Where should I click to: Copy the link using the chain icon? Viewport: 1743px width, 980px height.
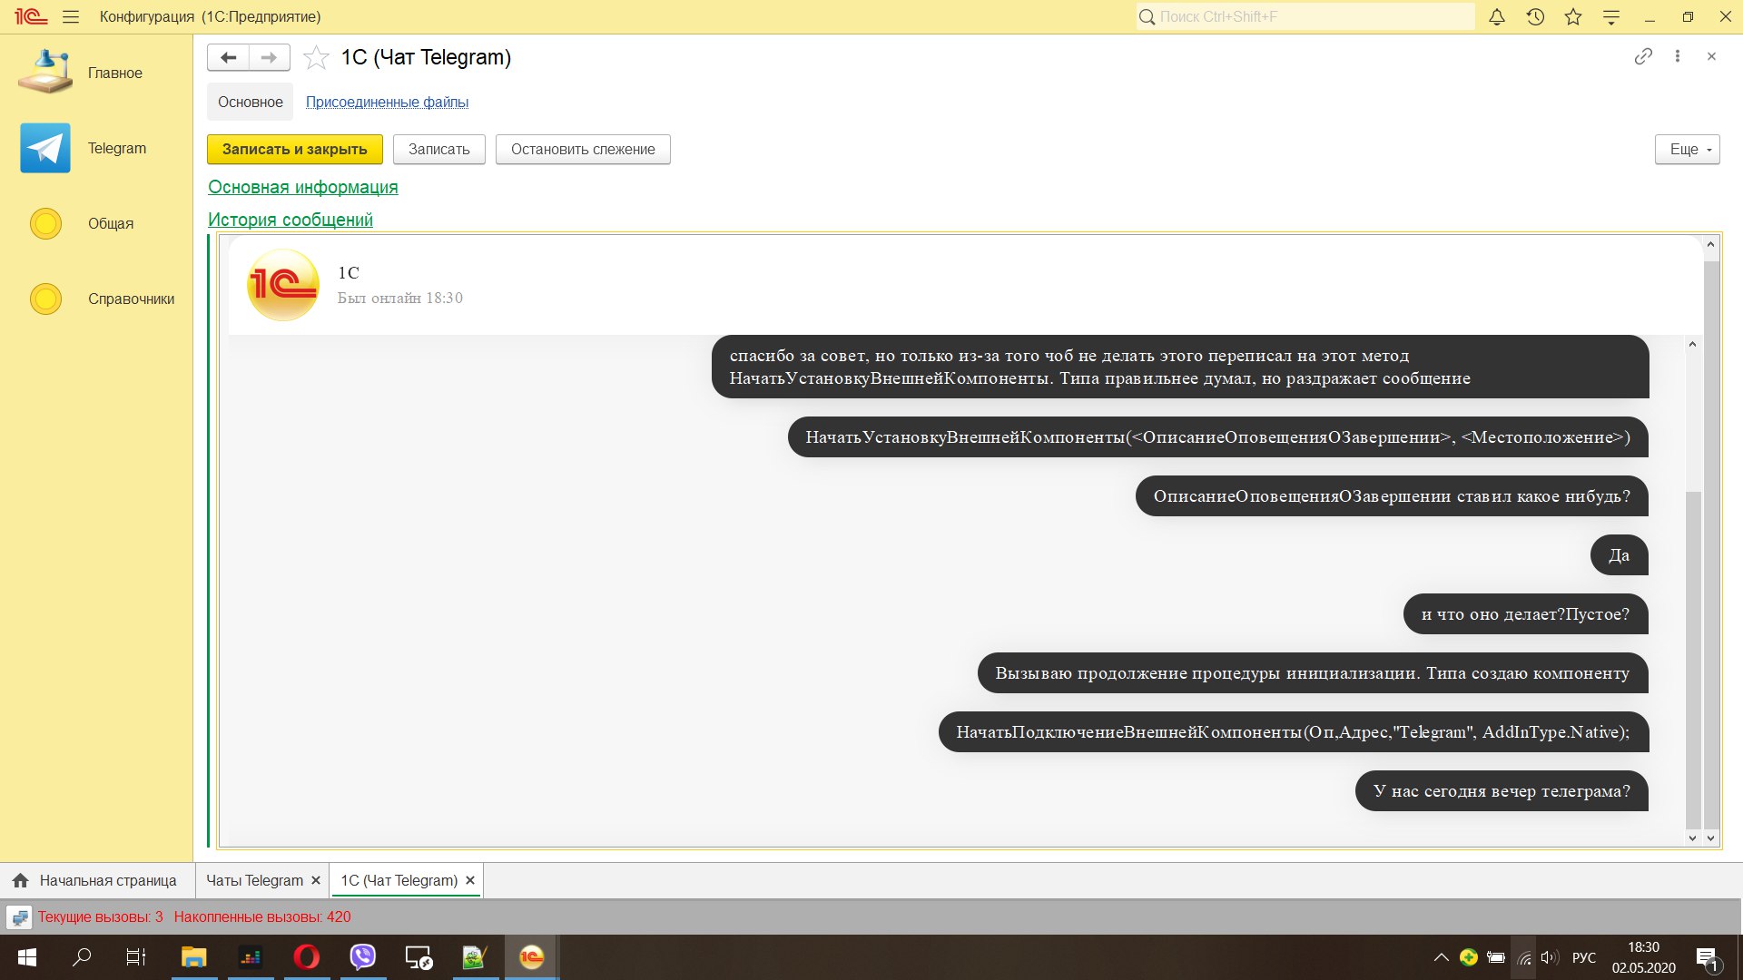1643,56
